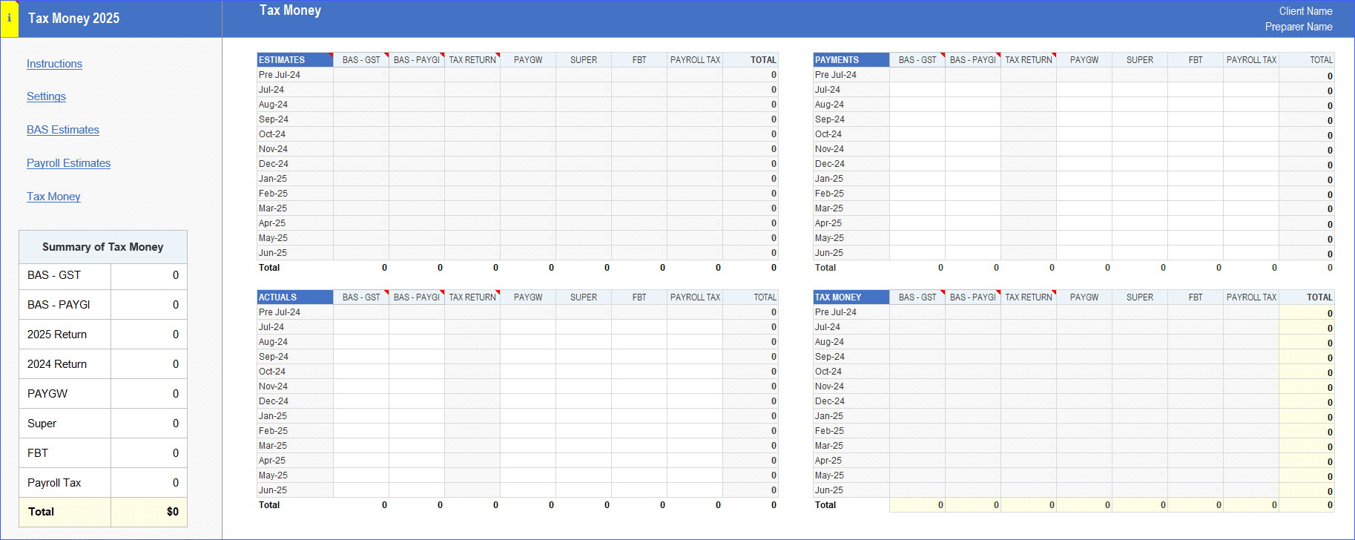Click the $0 Total in Summary panel
This screenshot has height=540, width=1355.
point(149,512)
